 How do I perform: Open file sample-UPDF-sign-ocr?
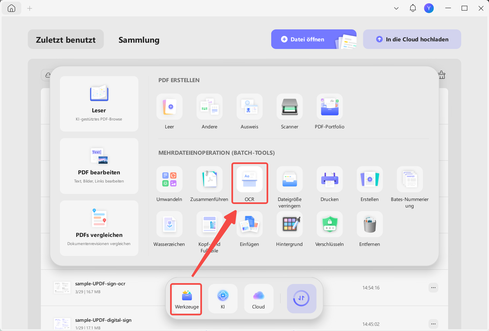pos(100,284)
